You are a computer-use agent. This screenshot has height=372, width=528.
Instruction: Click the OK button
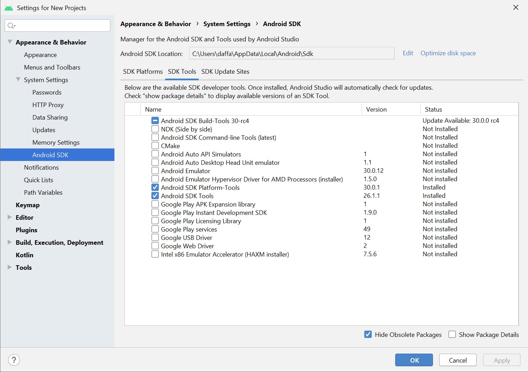414,360
